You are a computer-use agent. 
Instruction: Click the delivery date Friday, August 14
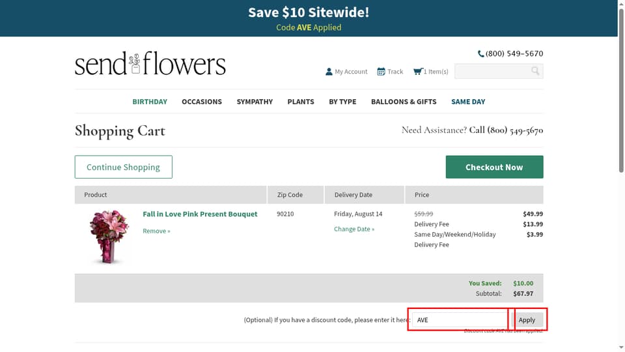point(358,214)
